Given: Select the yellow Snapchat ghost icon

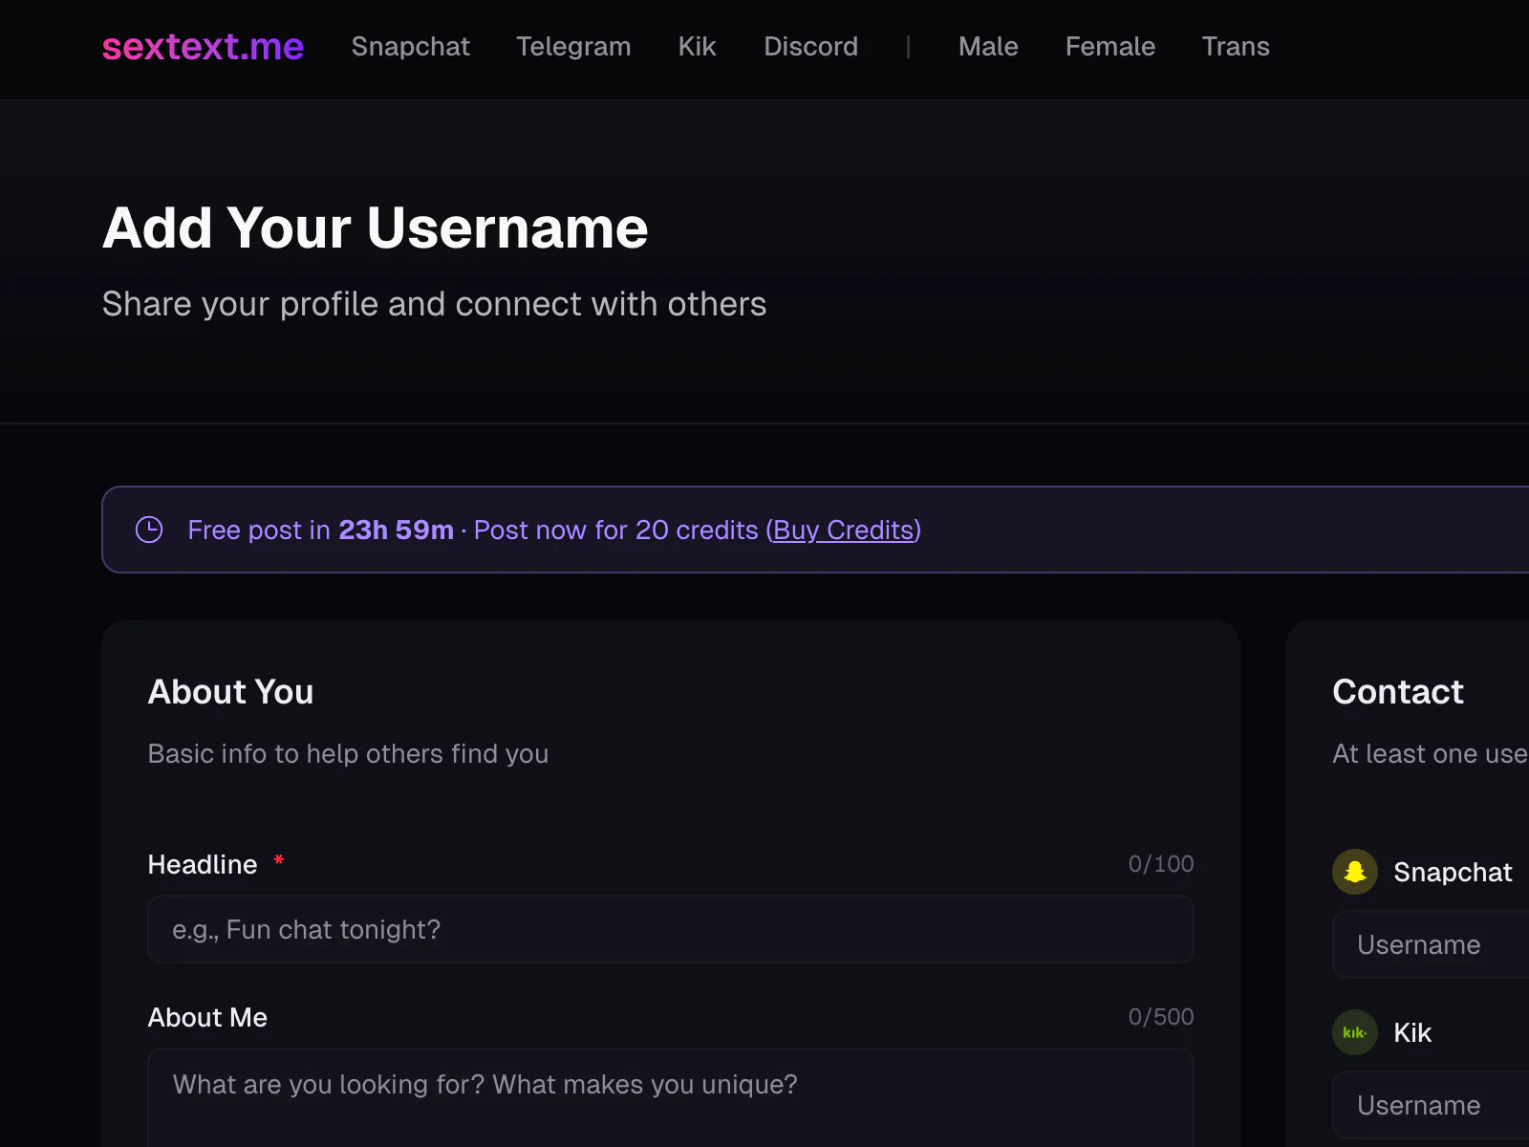Looking at the screenshot, I should point(1354,871).
